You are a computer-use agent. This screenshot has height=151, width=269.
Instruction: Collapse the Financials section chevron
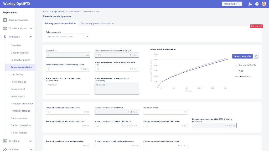click(x=31, y=37)
